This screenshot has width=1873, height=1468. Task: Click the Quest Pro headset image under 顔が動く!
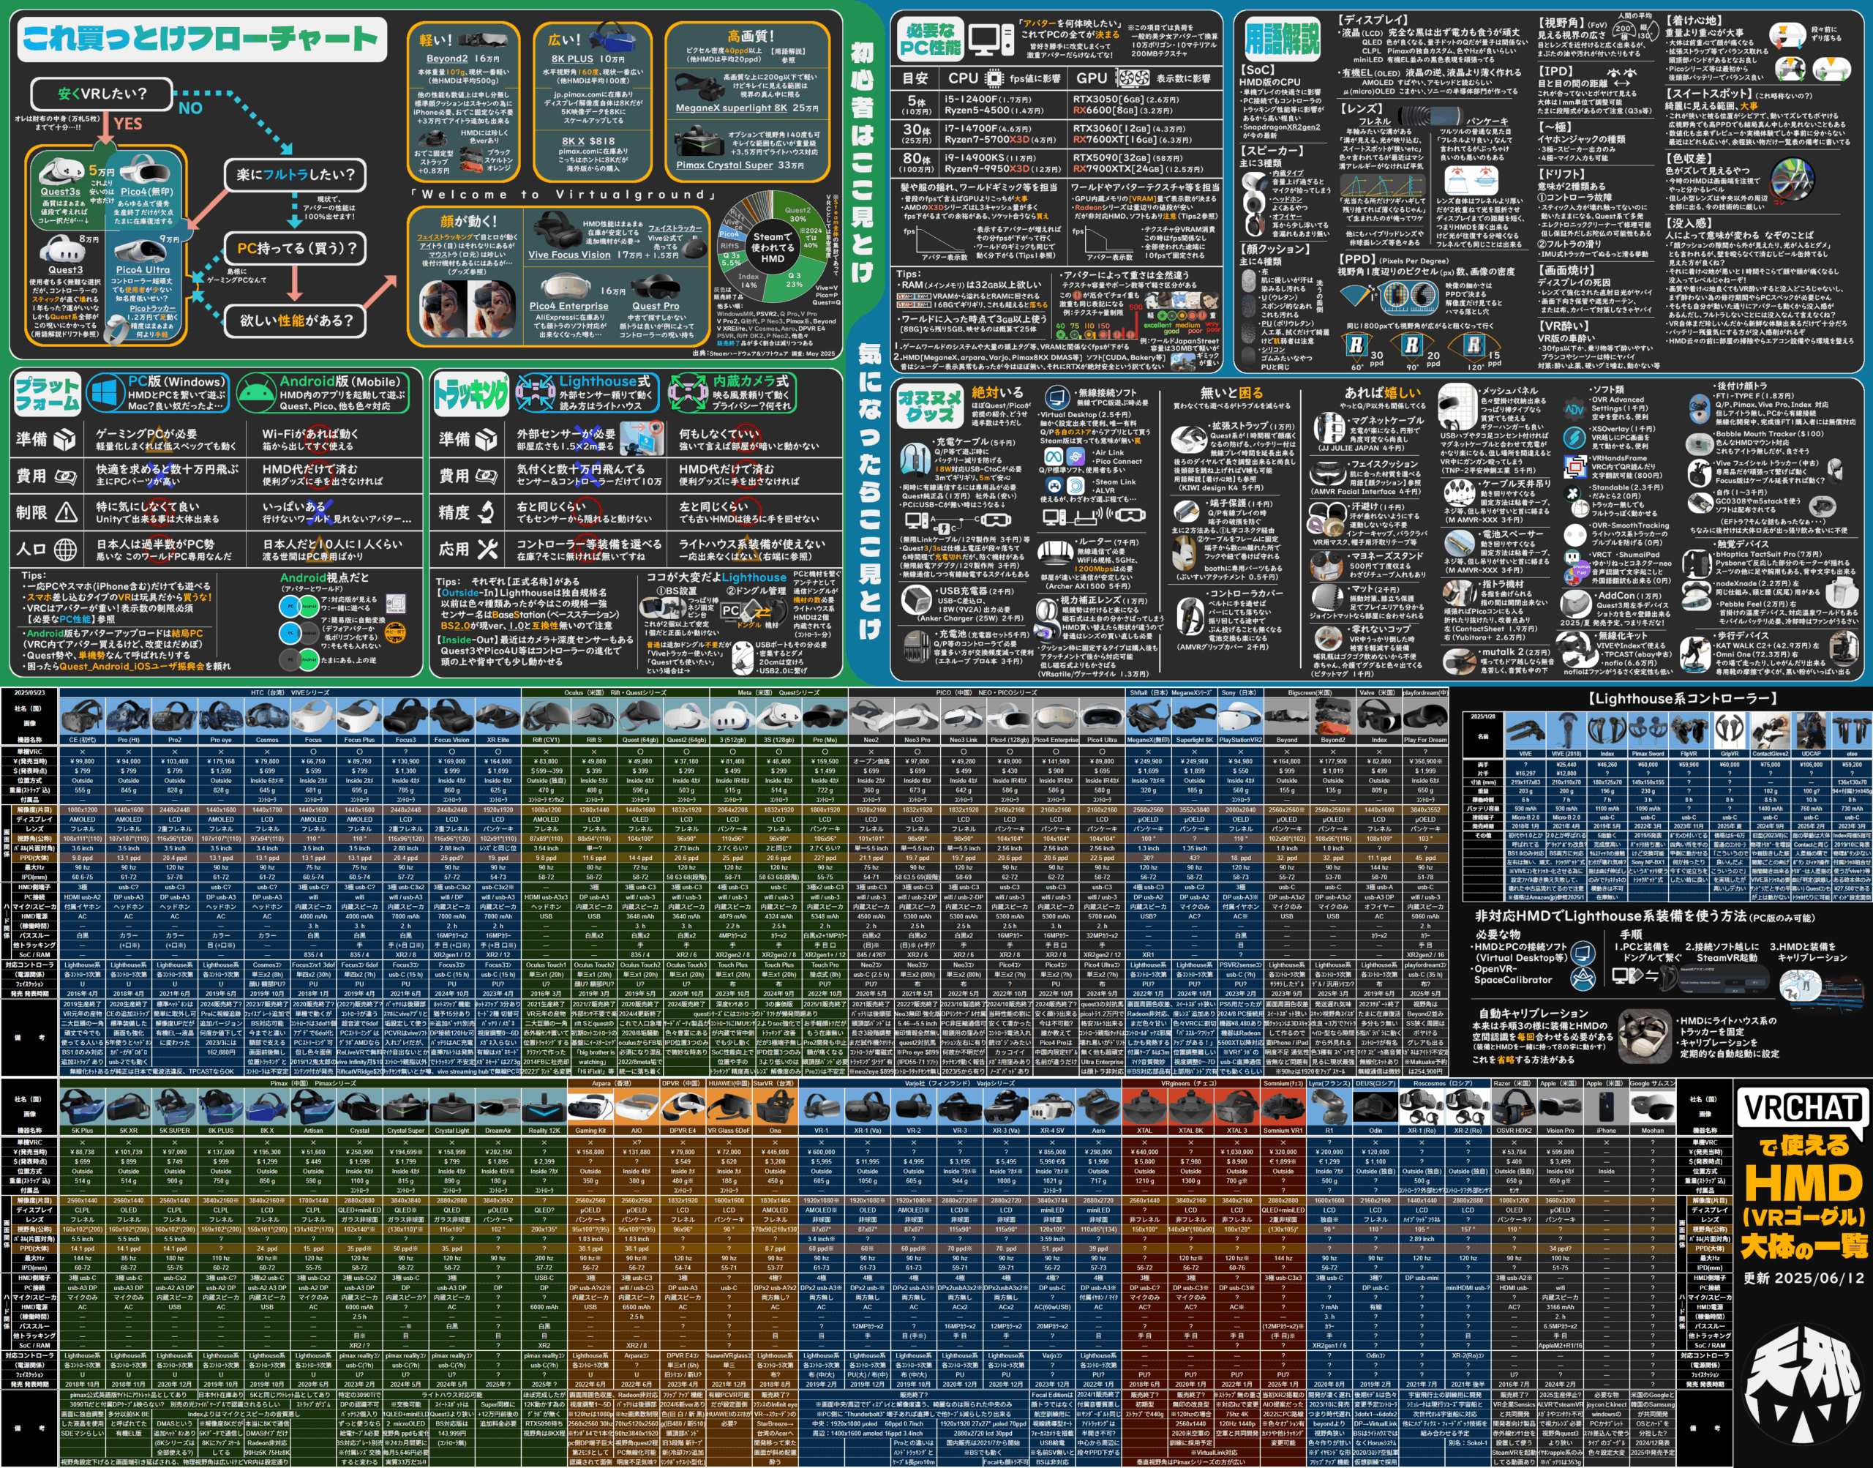[656, 286]
